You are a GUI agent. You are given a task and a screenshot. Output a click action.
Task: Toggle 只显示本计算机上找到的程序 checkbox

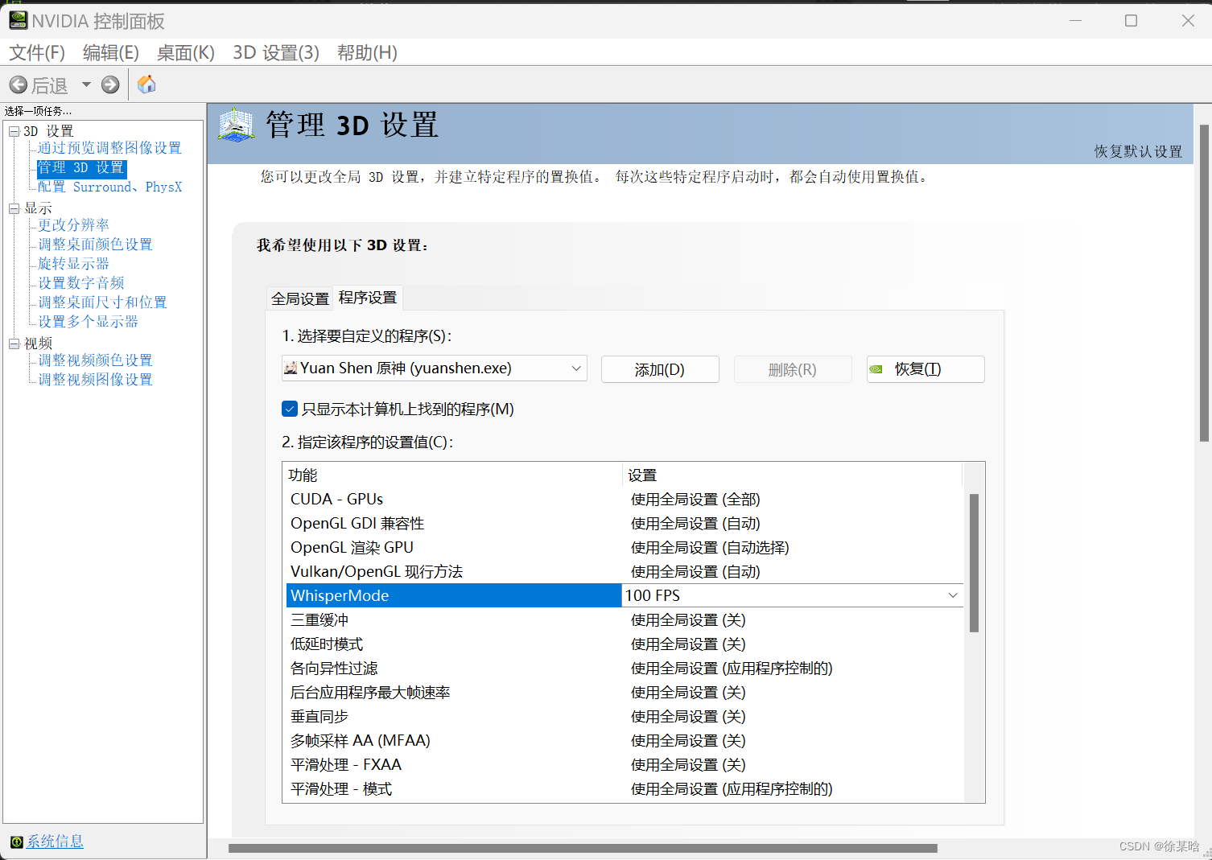point(291,409)
